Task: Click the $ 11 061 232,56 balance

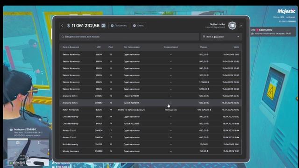Action: coord(83,26)
